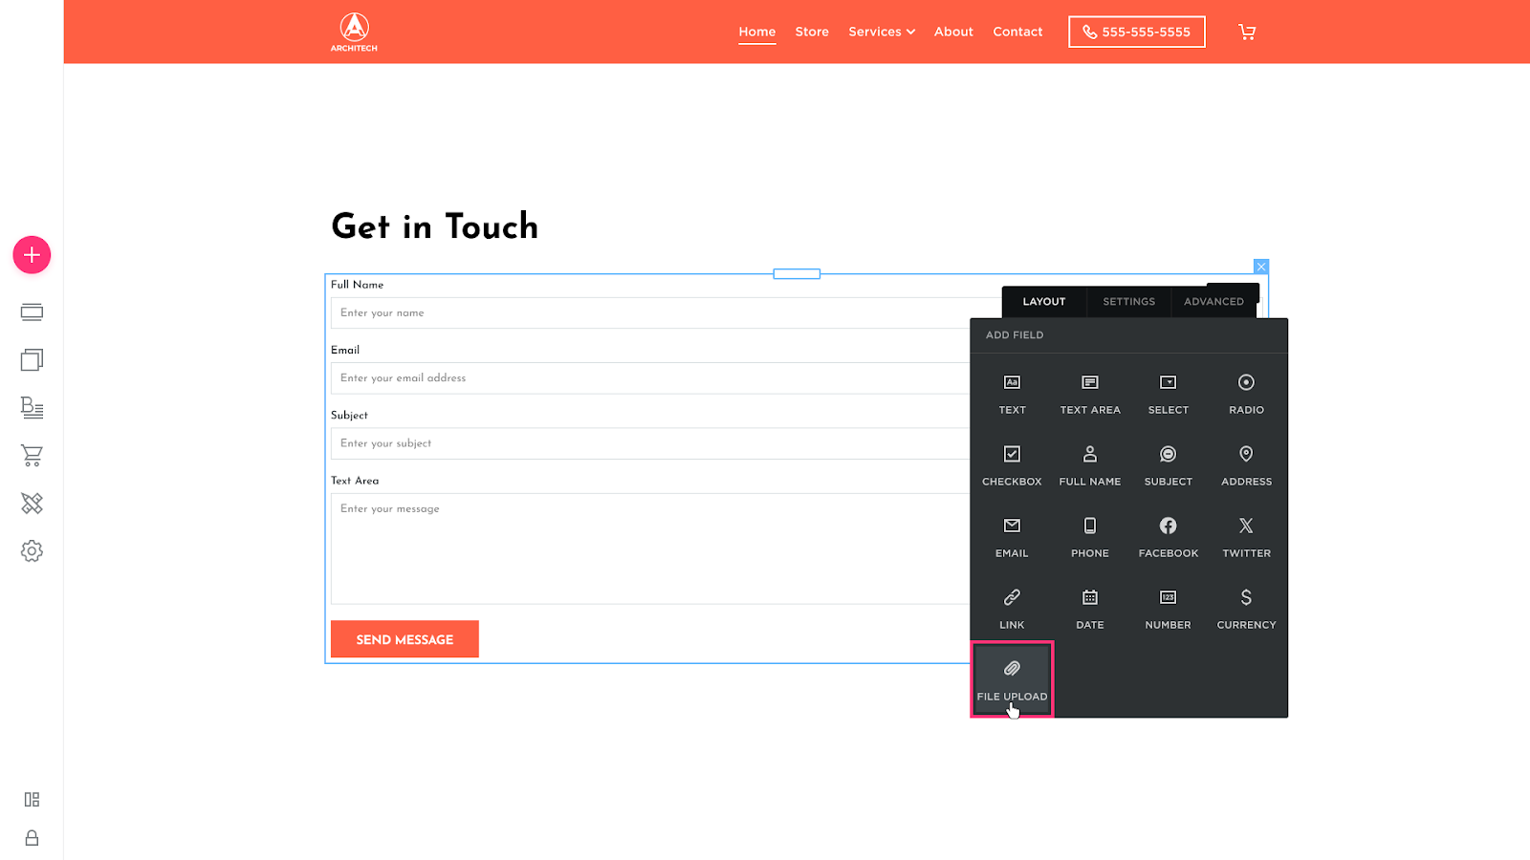Click the Architech logo

point(354,32)
